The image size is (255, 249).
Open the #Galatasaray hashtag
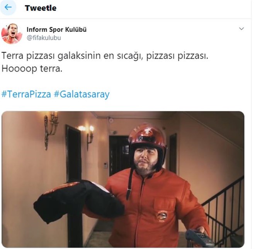coord(82,94)
